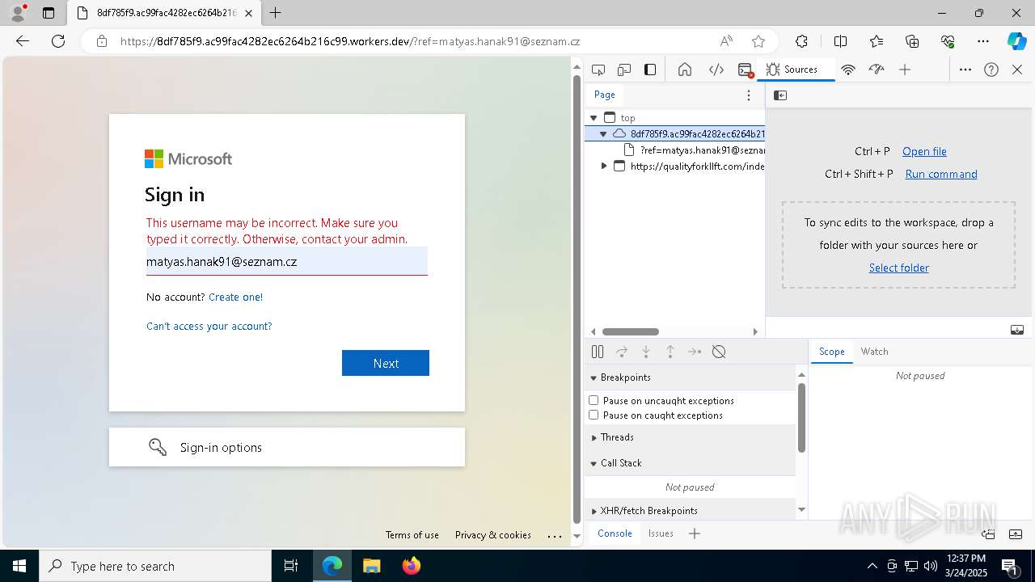Open the DevTools Welcome home tab

pos(685,70)
